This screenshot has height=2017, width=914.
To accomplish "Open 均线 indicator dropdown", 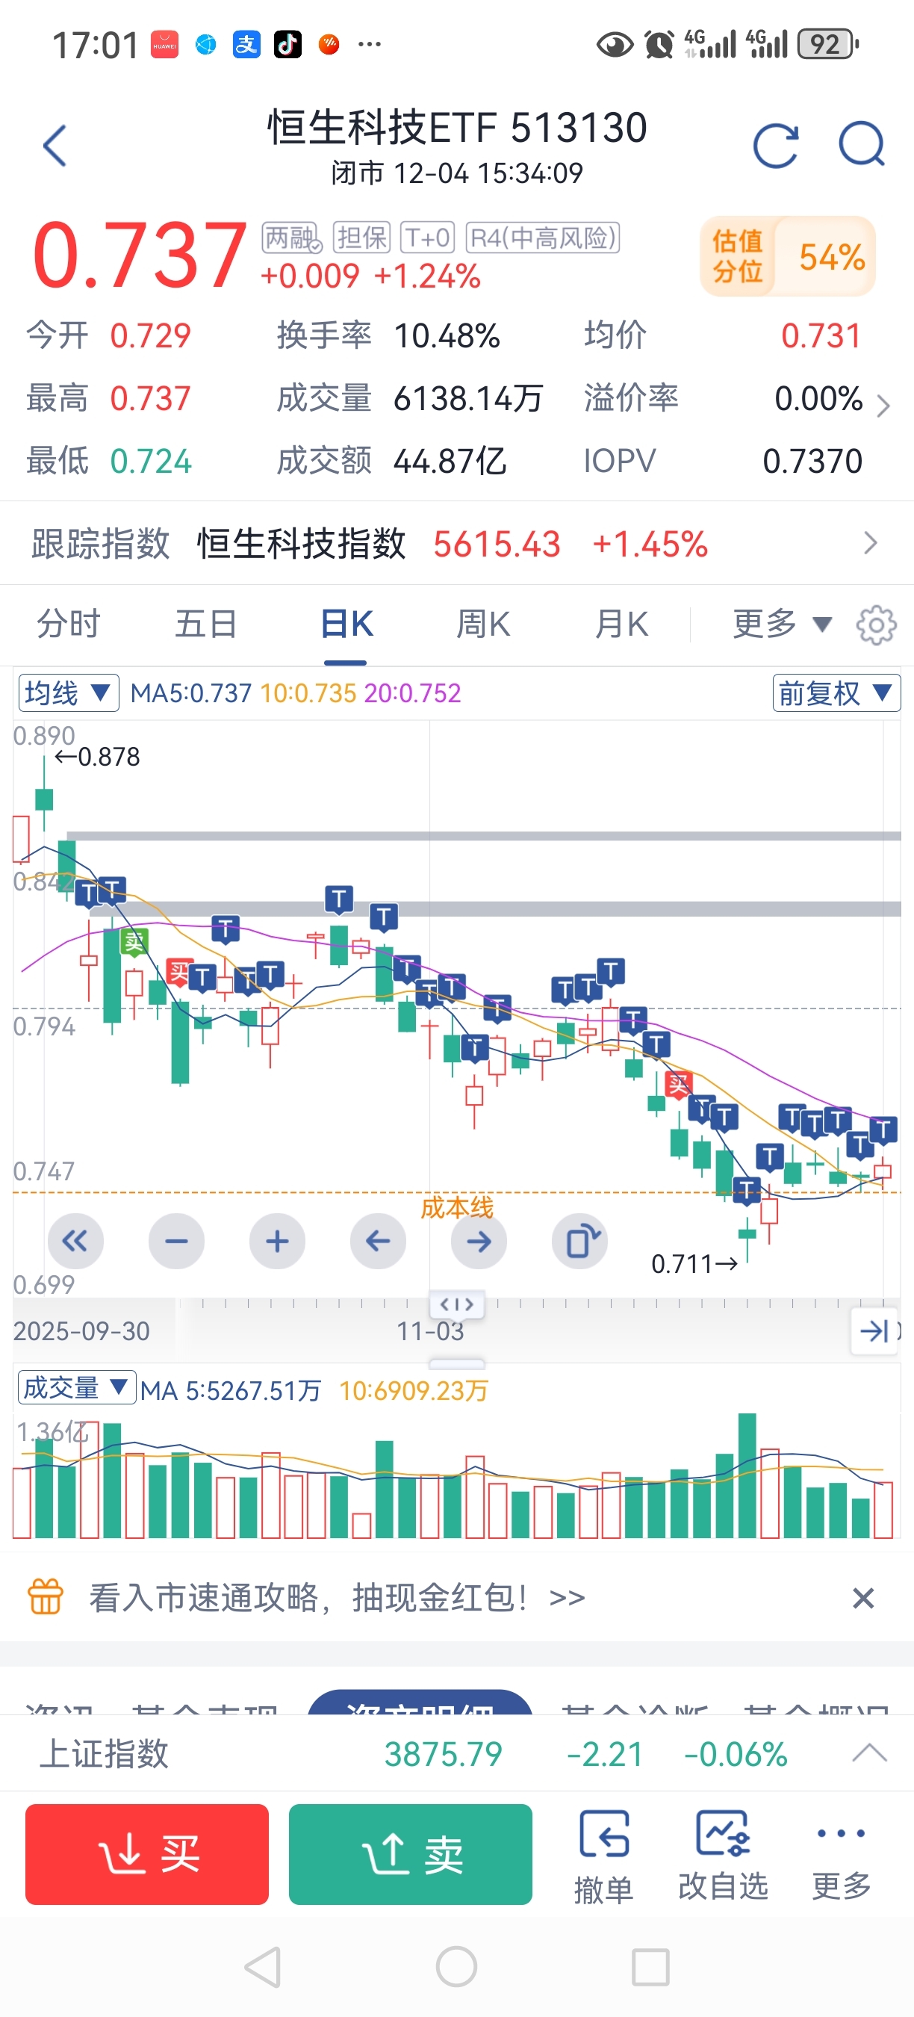I will [x=68, y=693].
